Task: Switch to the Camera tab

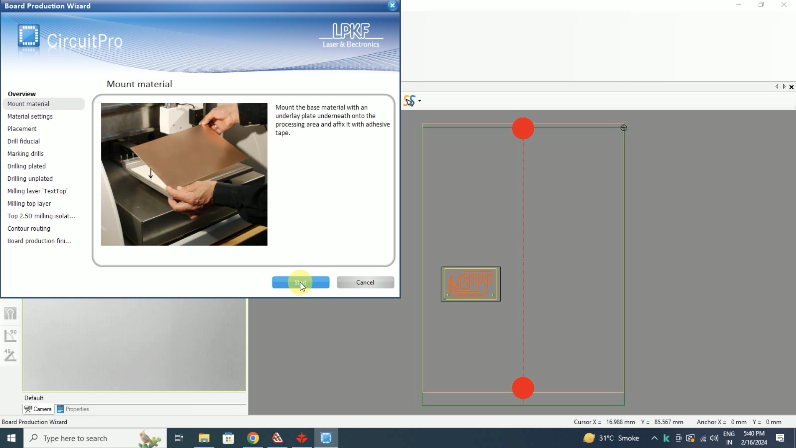Action: point(38,409)
